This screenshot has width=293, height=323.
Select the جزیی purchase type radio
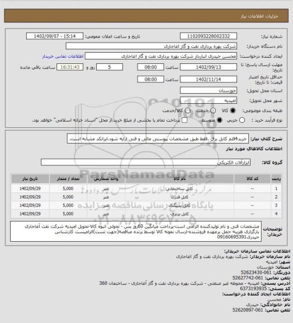click(x=242, y=120)
